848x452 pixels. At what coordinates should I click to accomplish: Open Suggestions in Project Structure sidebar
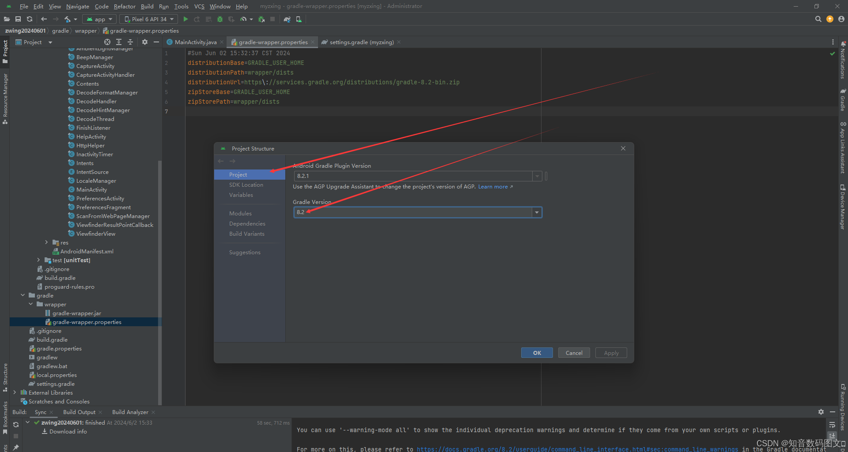245,252
